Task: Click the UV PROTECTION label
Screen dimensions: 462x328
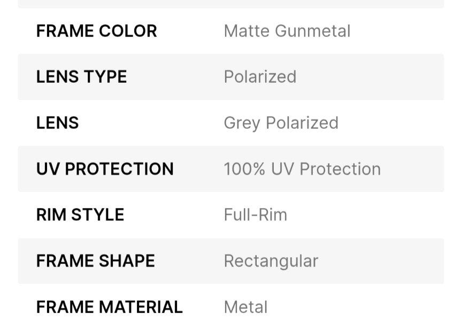Action: pos(105,169)
